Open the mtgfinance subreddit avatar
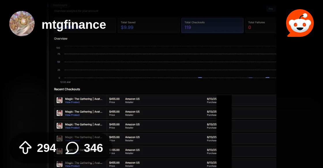The image size is (323, 168). (22, 23)
